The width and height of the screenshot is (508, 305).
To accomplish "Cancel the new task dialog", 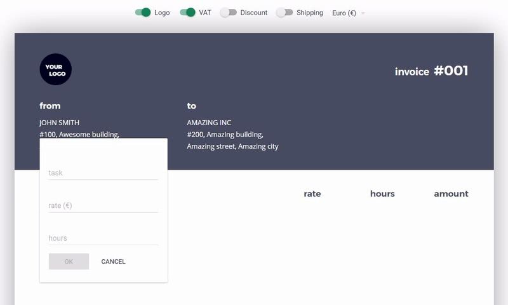I will pyautogui.click(x=113, y=262).
